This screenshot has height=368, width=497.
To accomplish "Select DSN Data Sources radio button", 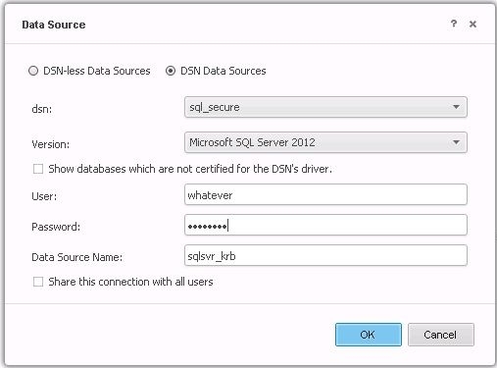I will (171, 71).
